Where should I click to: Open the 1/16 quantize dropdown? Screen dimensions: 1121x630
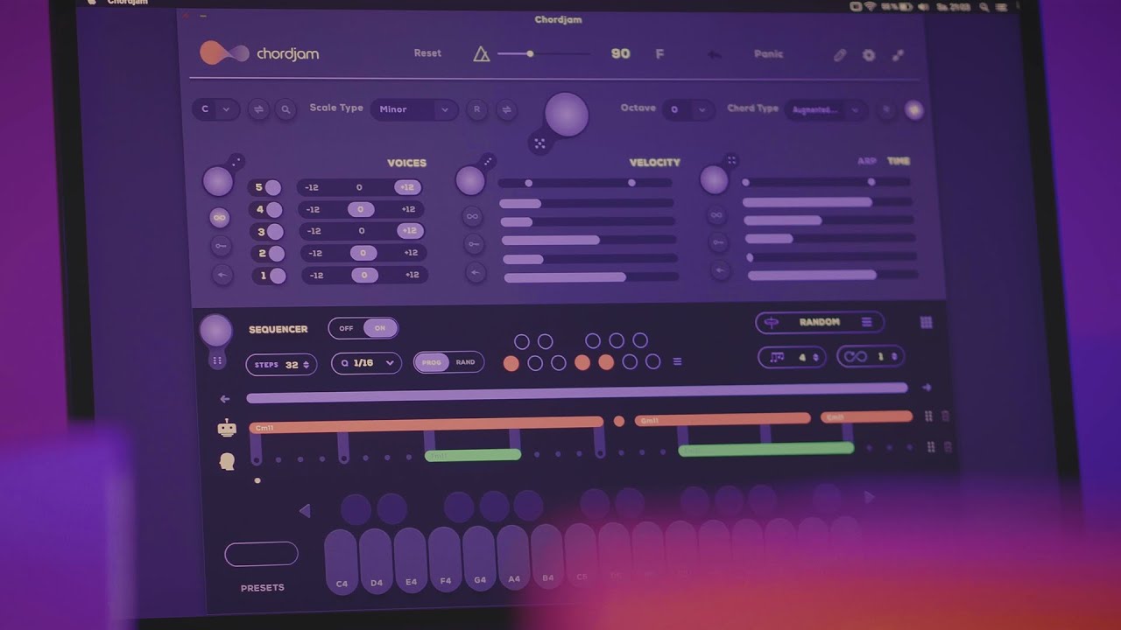click(x=366, y=363)
